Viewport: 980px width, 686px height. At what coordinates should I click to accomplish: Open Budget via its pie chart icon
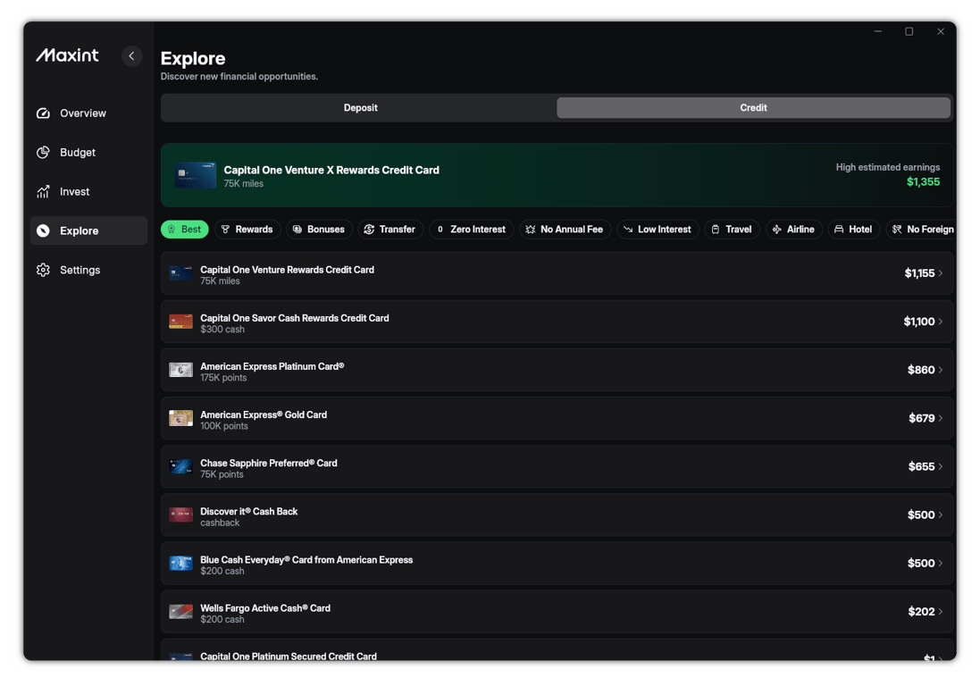coord(43,153)
